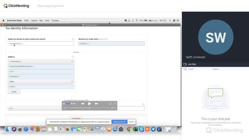Open Photos in the Dock
This screenshot has height=140, width=249.
point(67,129)
